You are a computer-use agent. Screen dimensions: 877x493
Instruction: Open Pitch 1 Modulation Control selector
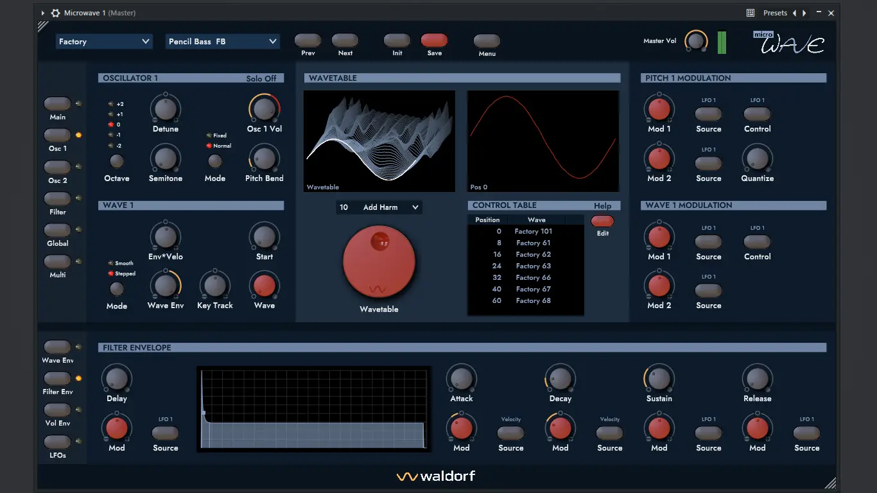pos(758,114)
